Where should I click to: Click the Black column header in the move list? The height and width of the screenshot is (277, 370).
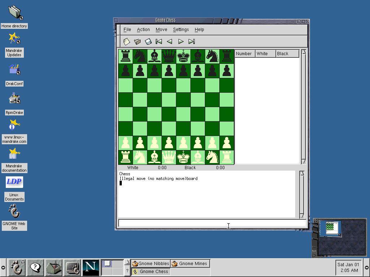pos(287,54)
